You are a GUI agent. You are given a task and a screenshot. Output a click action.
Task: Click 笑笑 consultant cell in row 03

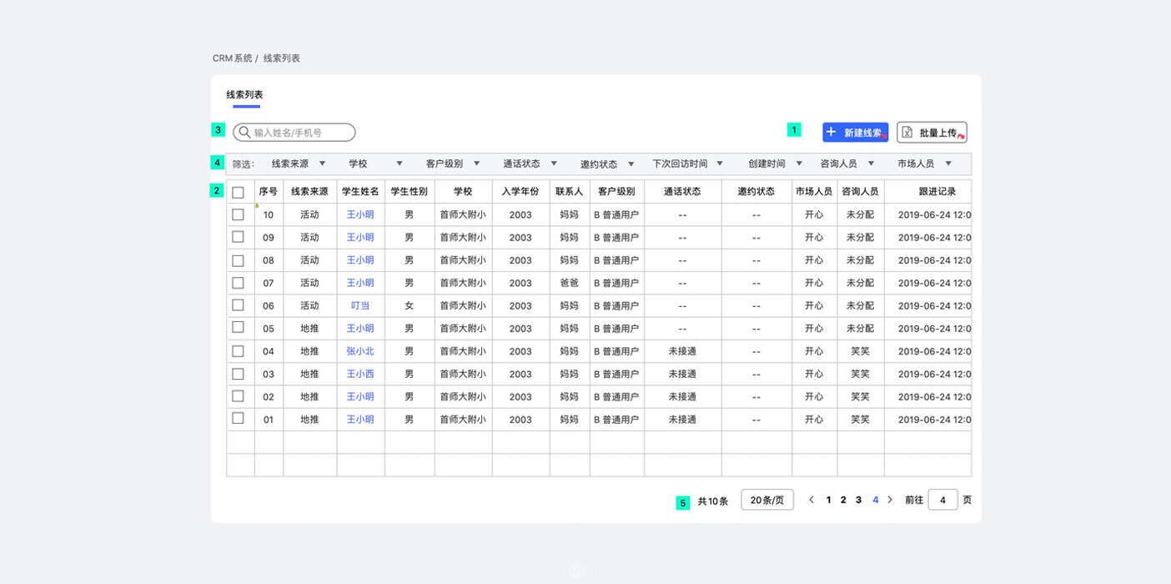[x=860, y=374]
